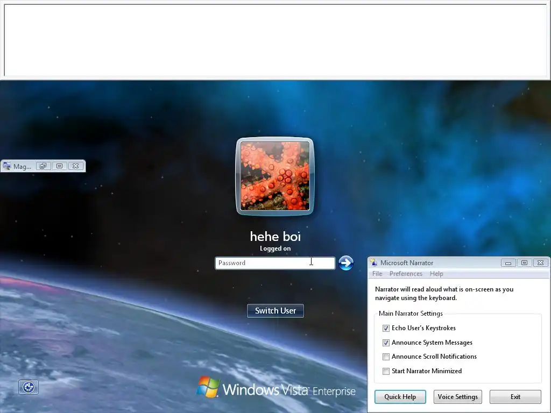Click the hehe boi username text
The width and height of the screenshot is (551, 413).
click(x=275, y=237)
